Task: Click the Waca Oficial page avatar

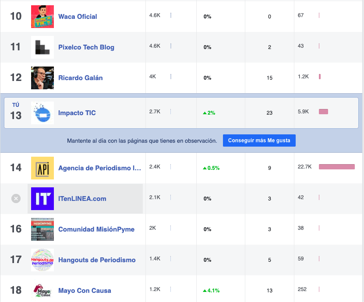Action: point(42,17)
